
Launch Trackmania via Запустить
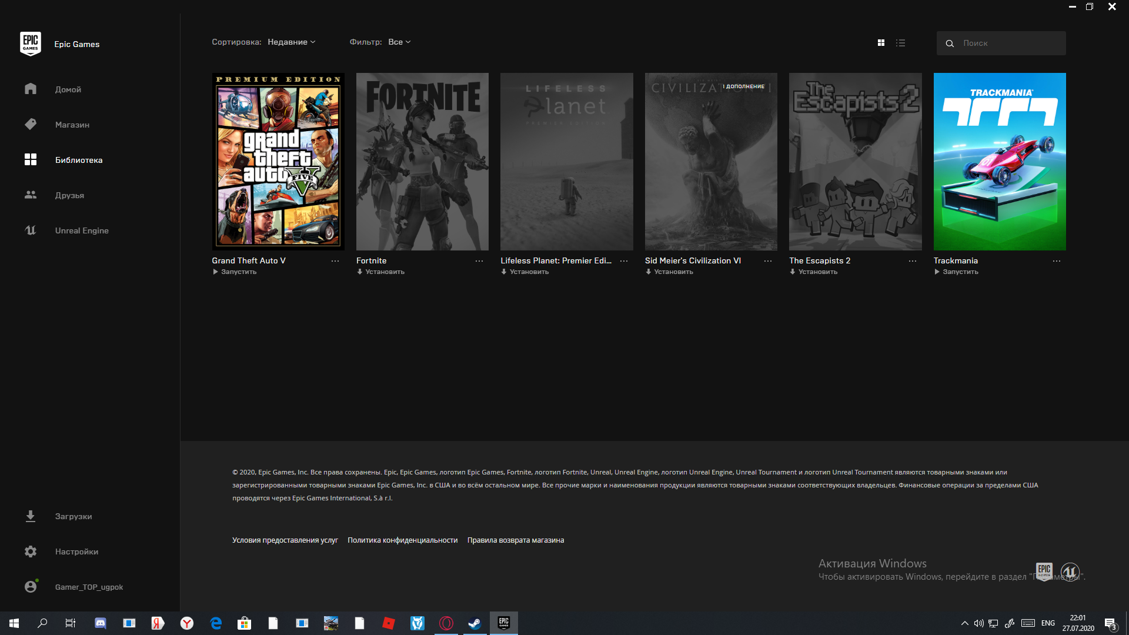(956, 272)
